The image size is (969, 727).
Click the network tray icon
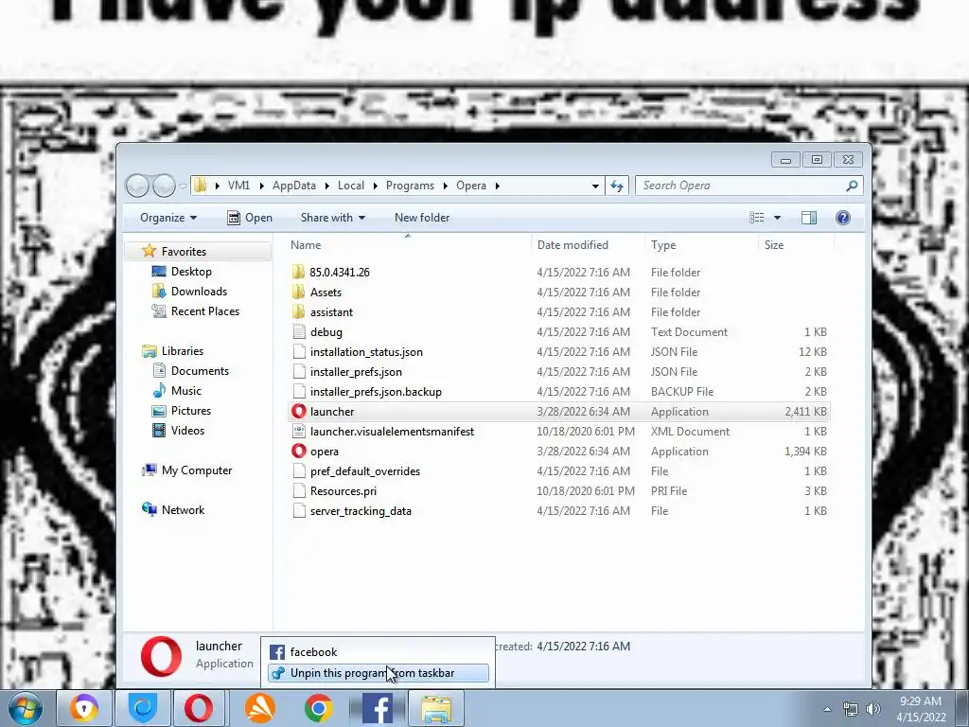(x=851, y=709)
